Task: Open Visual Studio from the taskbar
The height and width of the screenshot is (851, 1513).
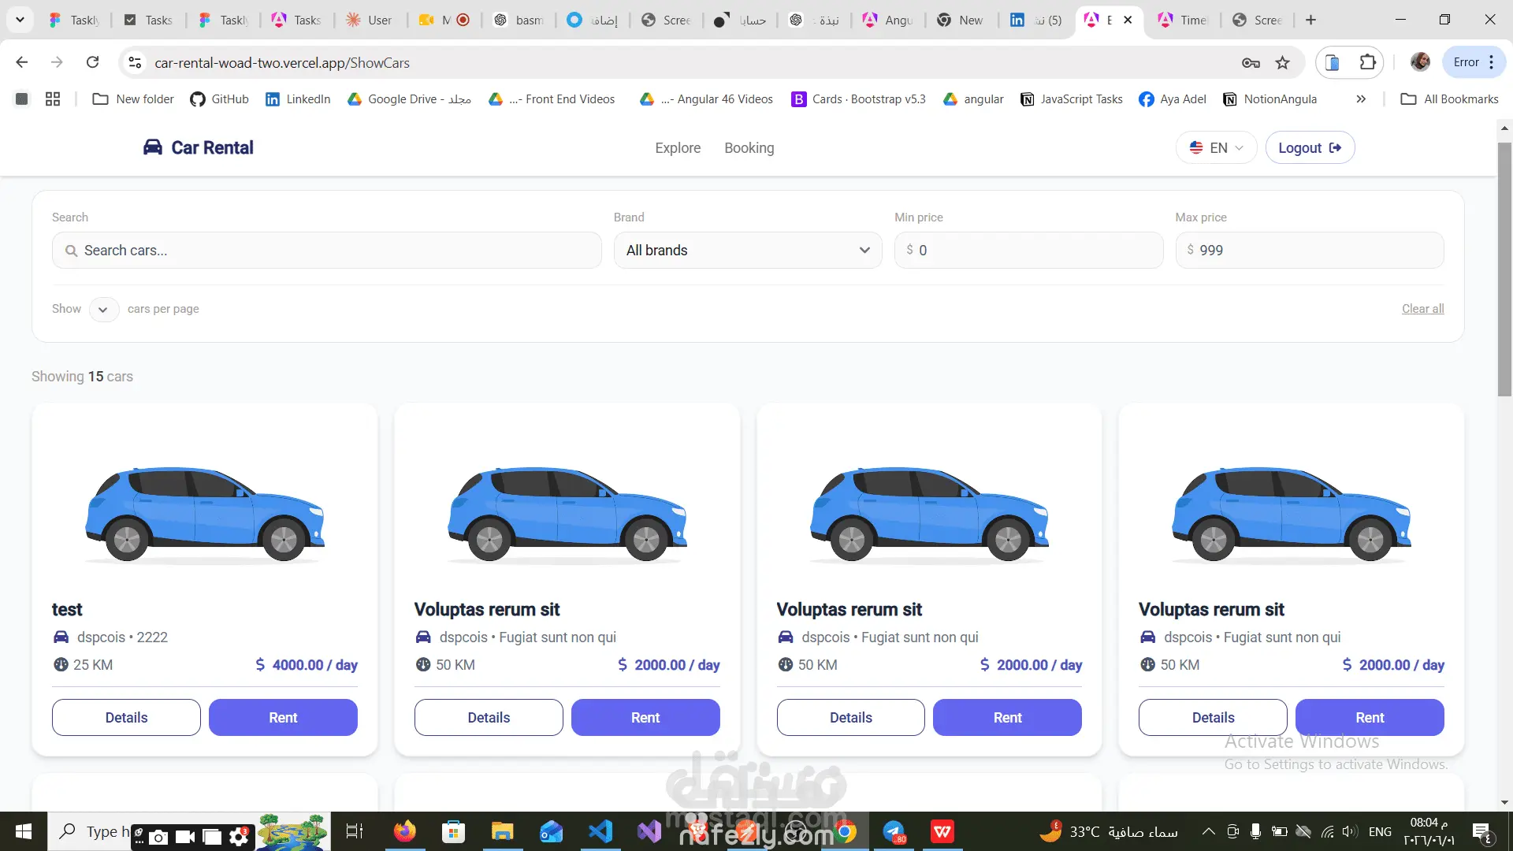Action: point(649,831)
